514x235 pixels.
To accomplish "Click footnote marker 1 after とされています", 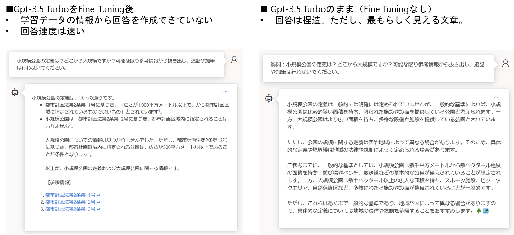I will pyautogui.click(x=159, y=110).
